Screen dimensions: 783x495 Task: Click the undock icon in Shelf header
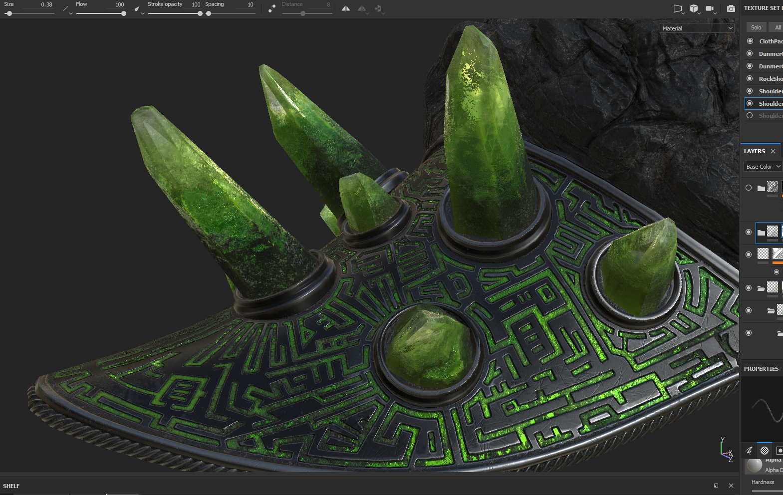coord(716,486)
